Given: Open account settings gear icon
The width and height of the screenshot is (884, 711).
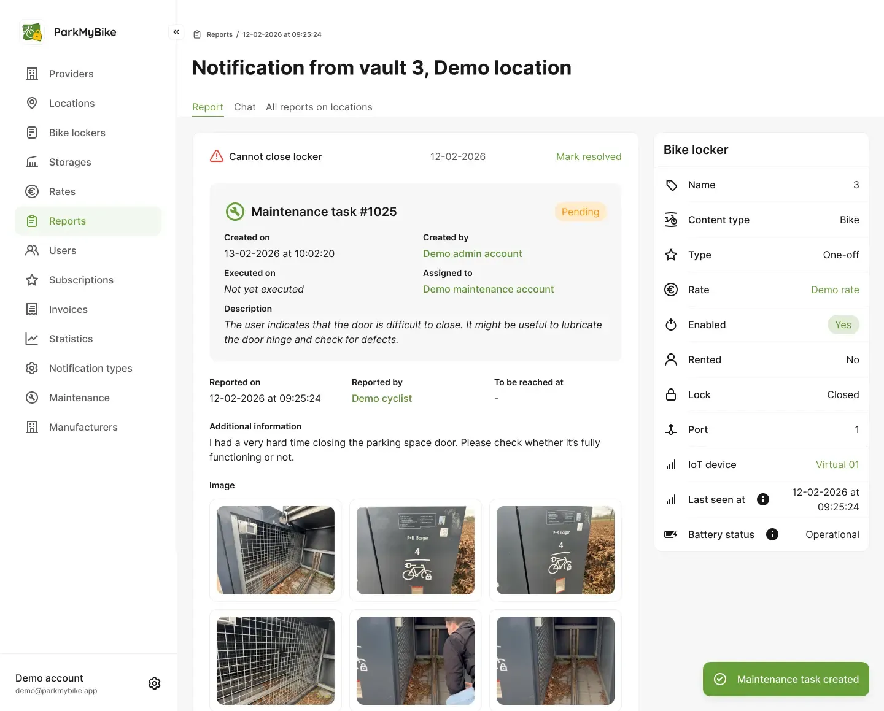Looking at the screenshot, I should click(155, 683).
